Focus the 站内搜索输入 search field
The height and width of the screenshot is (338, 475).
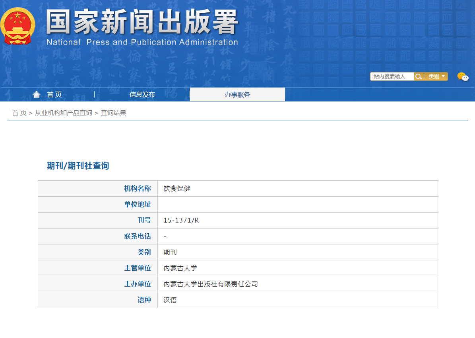click(392, 76)
